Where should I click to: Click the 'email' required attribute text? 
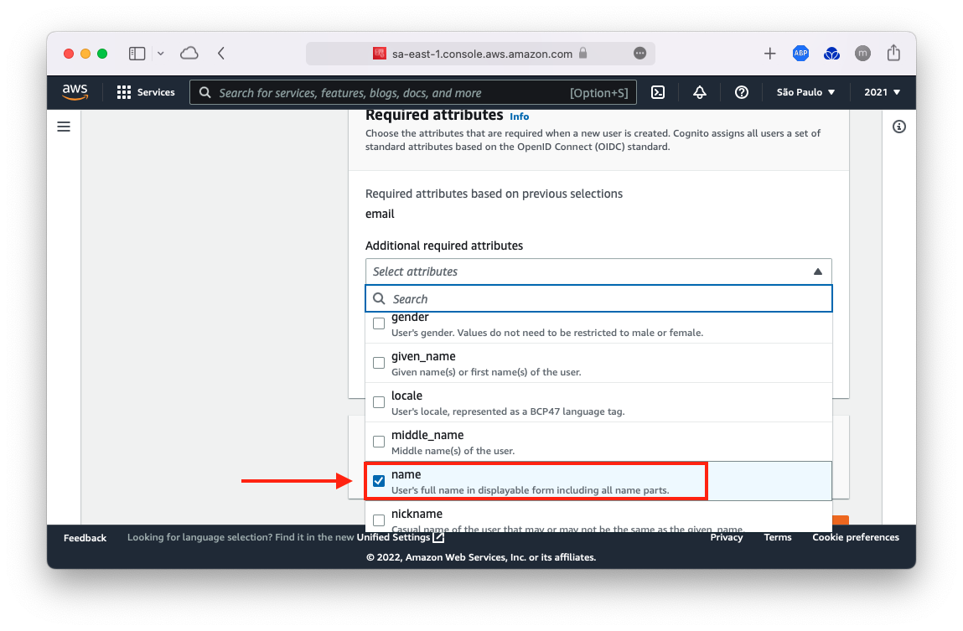380,214
